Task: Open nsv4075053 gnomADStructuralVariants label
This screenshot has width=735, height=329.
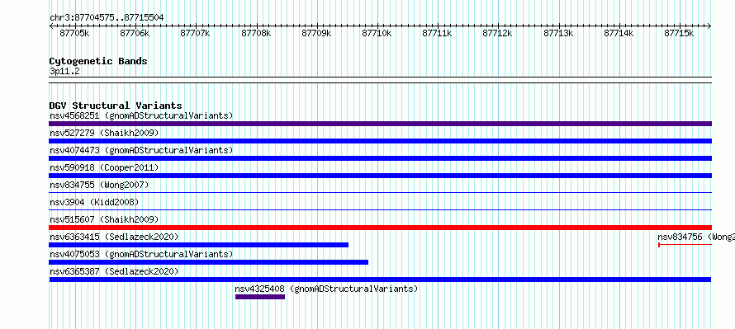Action: pos(141,254)
